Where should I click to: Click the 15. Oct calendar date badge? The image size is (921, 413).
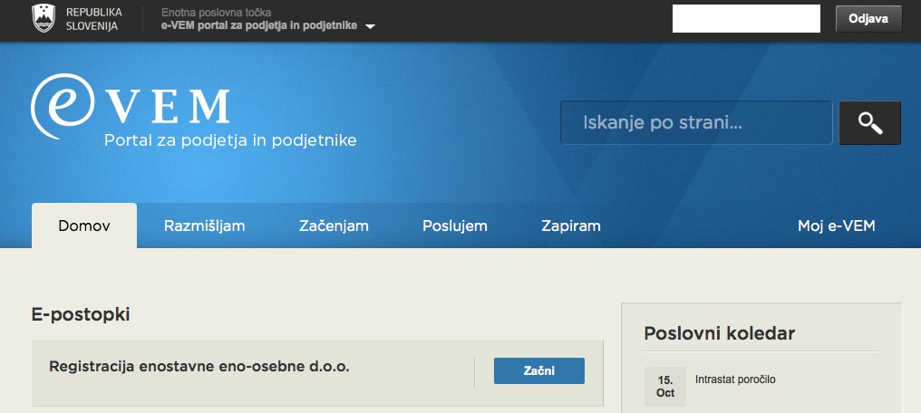665,386
